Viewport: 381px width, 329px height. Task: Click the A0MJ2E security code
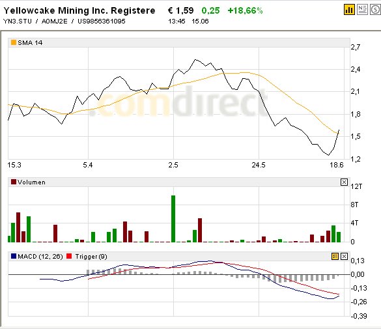tap(55, 21)
